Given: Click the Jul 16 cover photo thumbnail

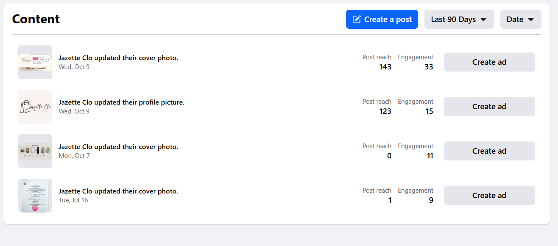Looking at the screenshot, I should [35, 195].
